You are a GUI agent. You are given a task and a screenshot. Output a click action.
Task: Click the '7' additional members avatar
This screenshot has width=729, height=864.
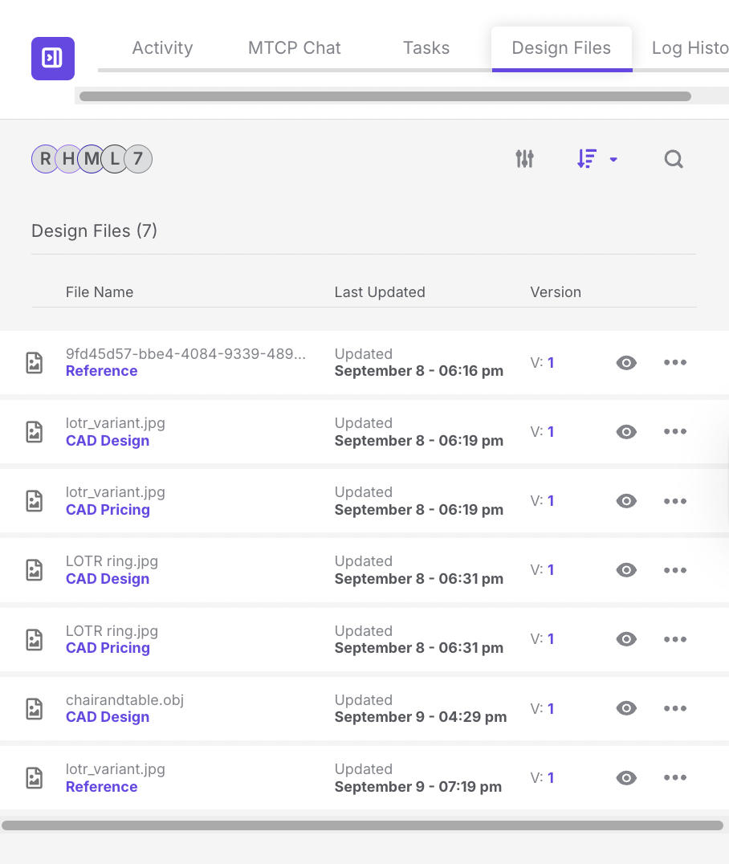(138, 159)
